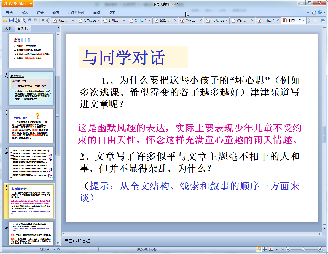The image size is (328, 254).
Task: Switch to Normal view in status bar
Action: [259, 249]
